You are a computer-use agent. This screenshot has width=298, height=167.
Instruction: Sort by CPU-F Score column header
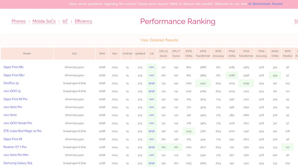176,53
